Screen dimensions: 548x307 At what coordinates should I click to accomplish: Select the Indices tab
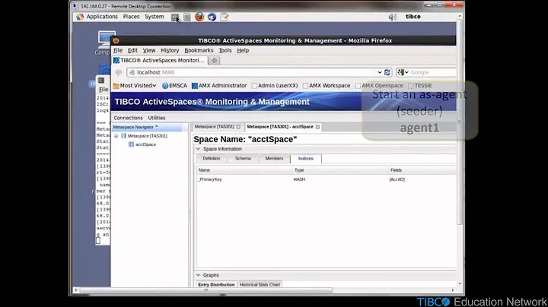306,158
